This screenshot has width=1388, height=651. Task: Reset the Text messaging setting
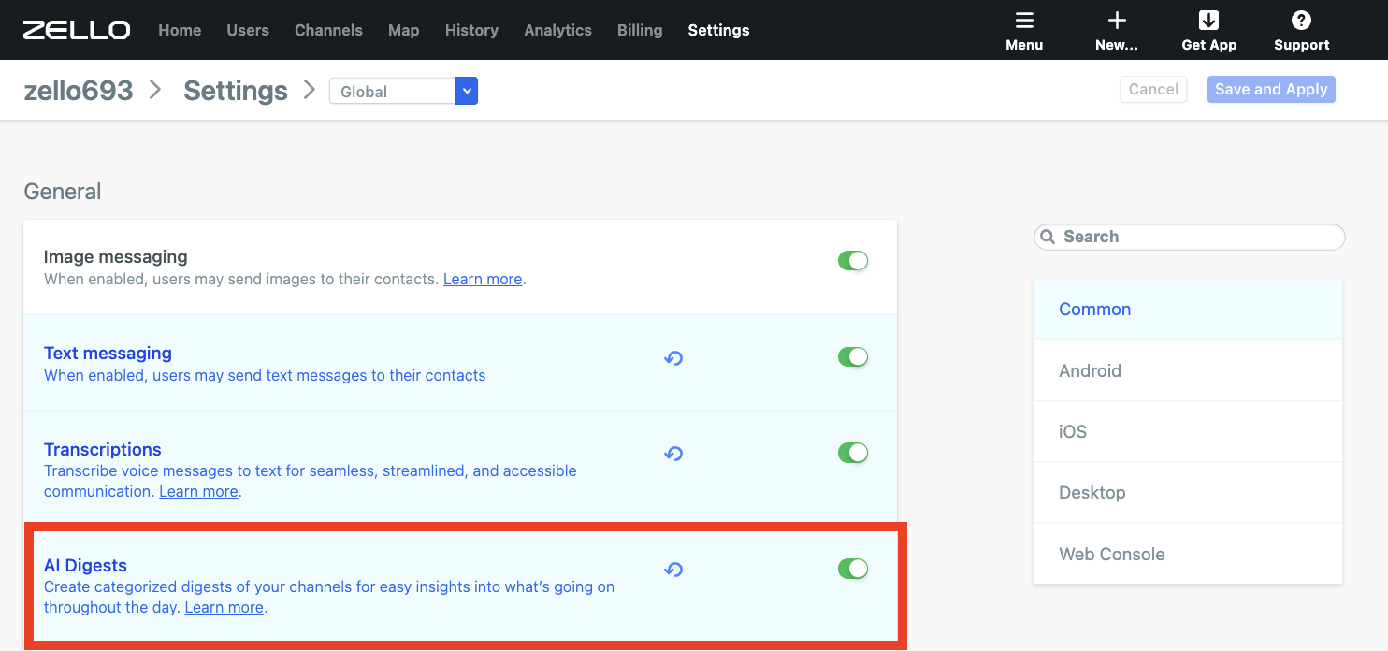(x=673, y=358)
